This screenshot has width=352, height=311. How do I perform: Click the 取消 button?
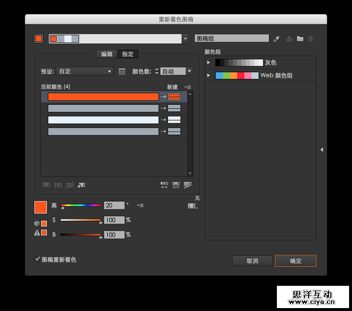coord(252,261)
